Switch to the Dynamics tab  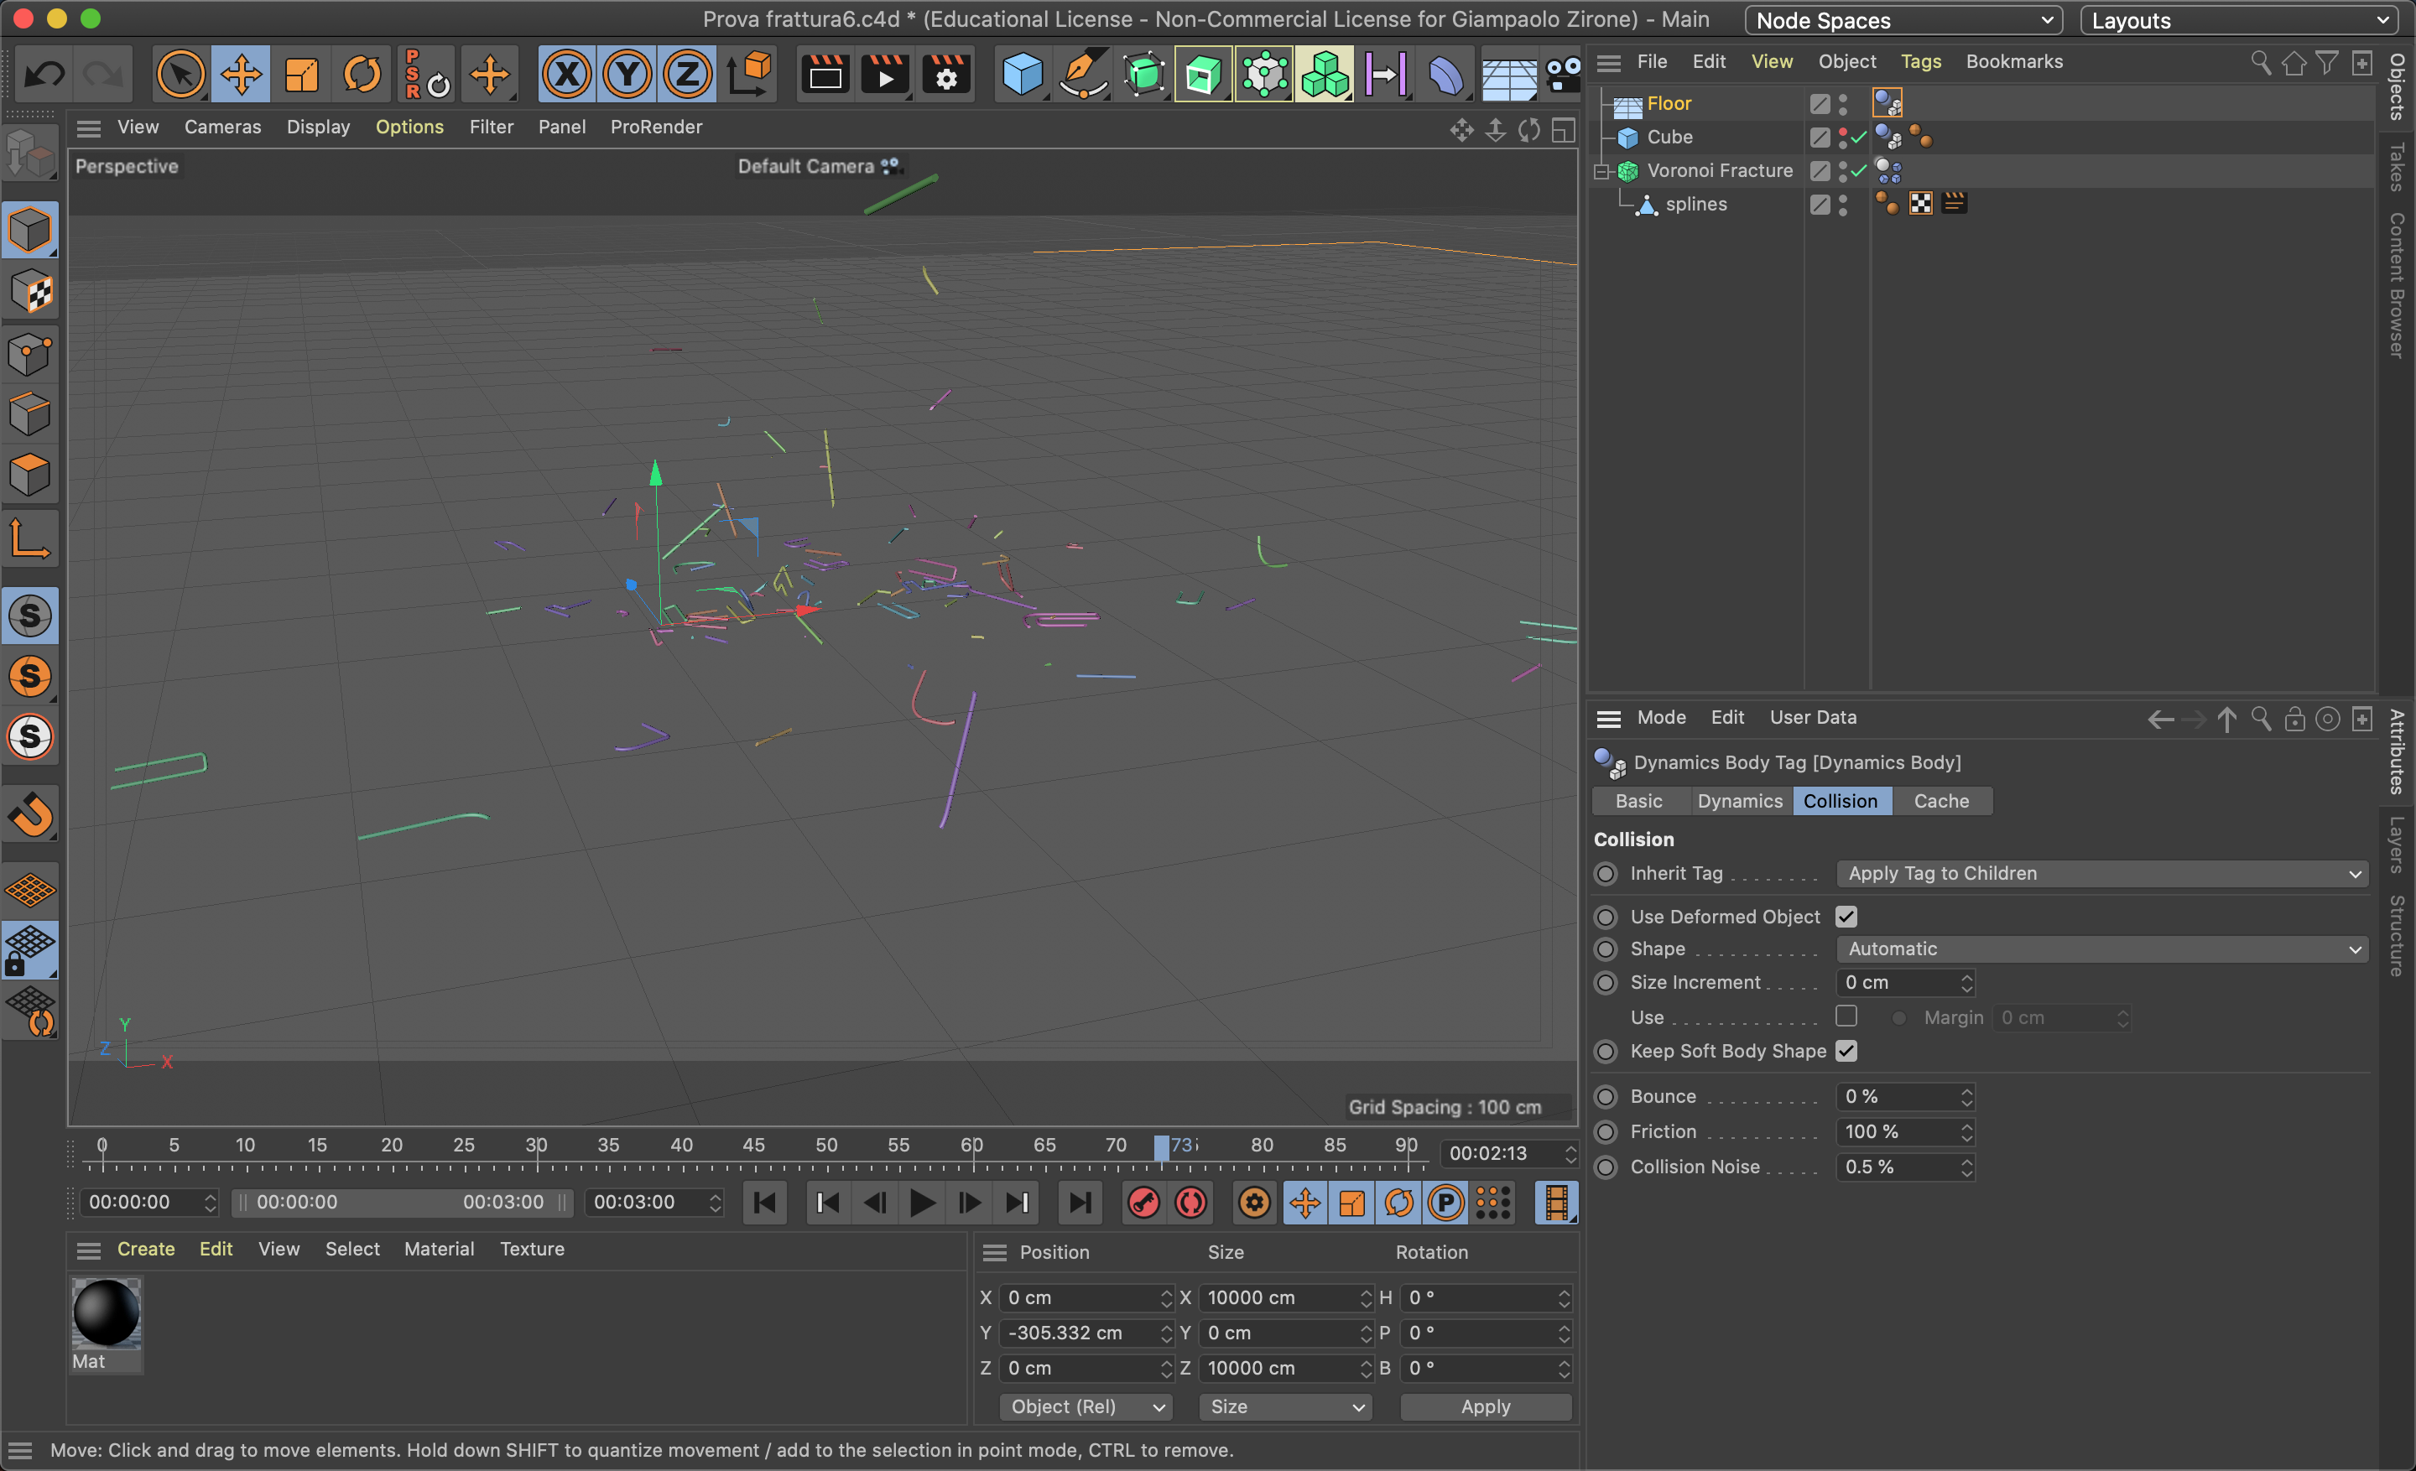pos(1740,801)
